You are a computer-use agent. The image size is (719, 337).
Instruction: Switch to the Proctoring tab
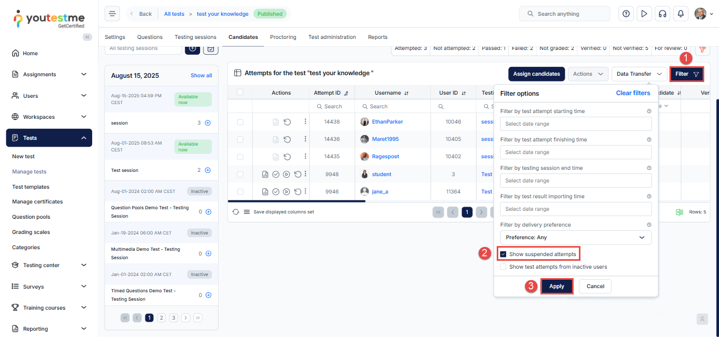pos(283,37)
